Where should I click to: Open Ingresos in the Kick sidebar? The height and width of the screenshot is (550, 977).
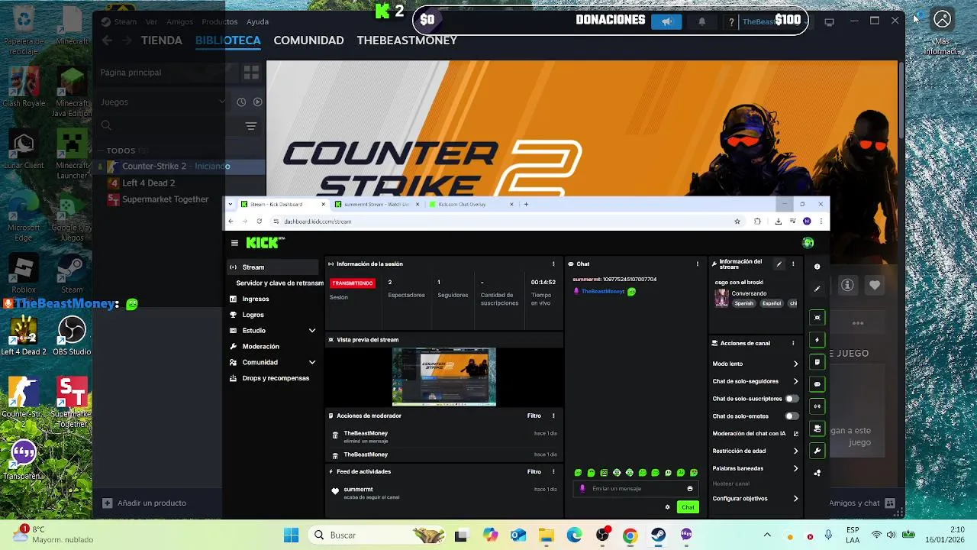[256, 299]
